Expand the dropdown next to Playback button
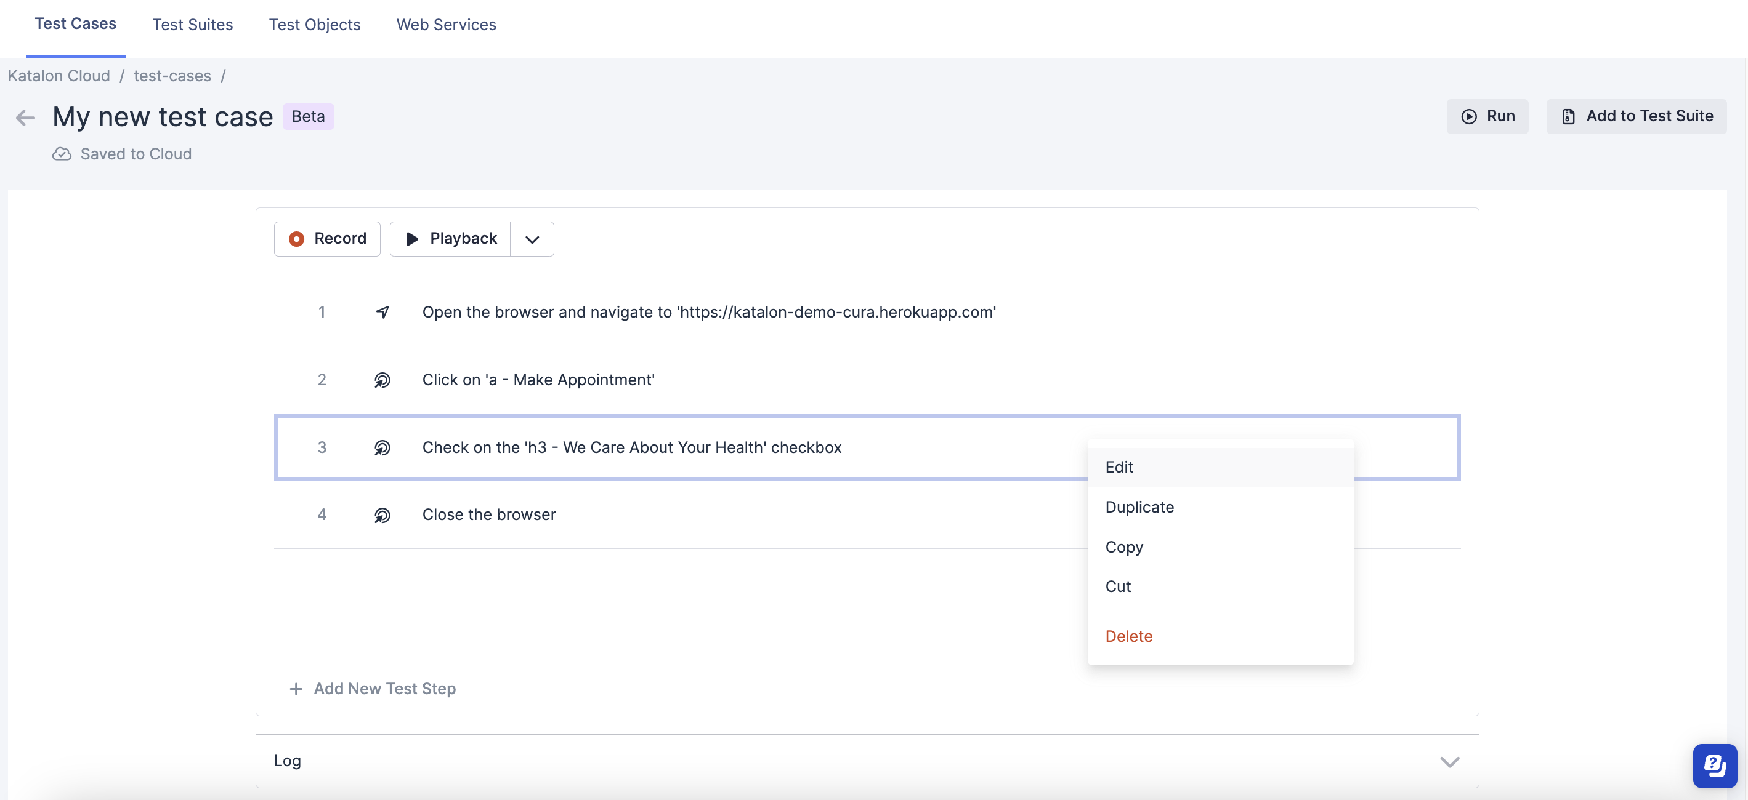The width and height of the screenshot is (1748, 800). pyautogui.click(x=532, y=238)
